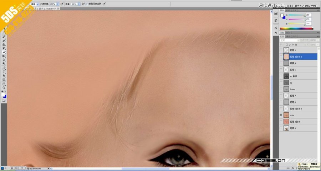Viewport: 321px width, 171px height.
Task: Toggle tablet pressure for opacity icon
Action: click(x=62, y=4)
